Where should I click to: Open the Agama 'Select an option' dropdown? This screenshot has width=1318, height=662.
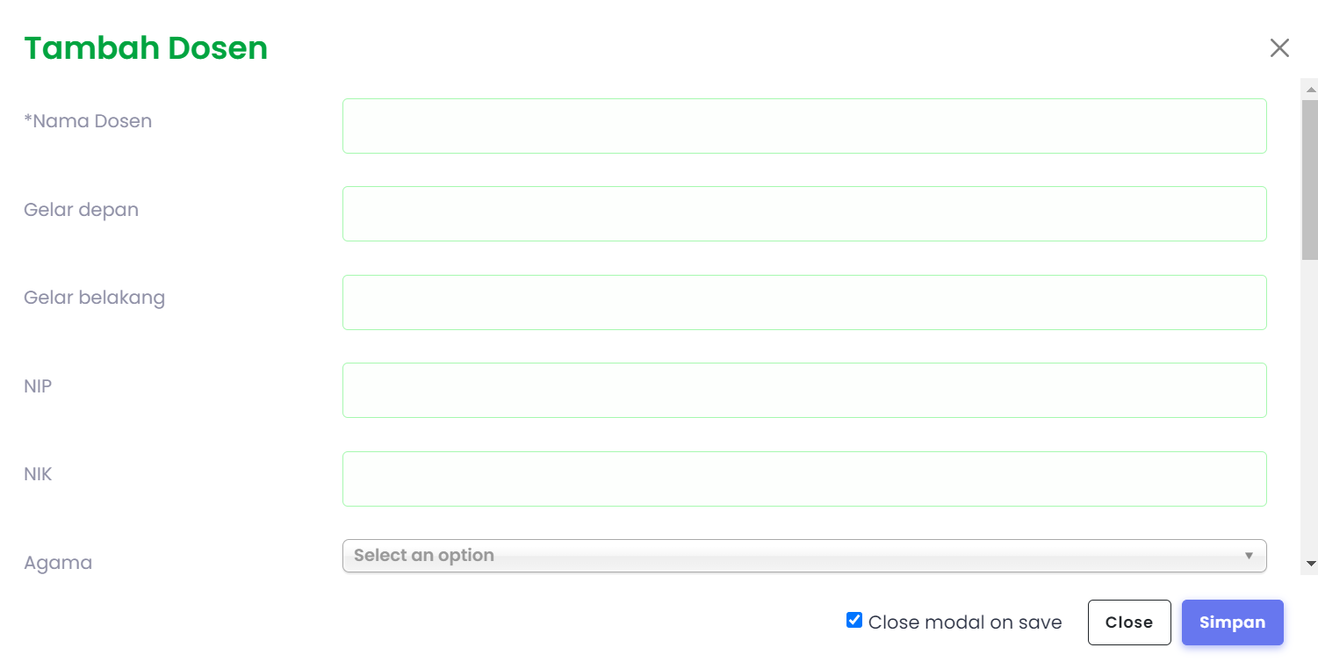(804, 556)
